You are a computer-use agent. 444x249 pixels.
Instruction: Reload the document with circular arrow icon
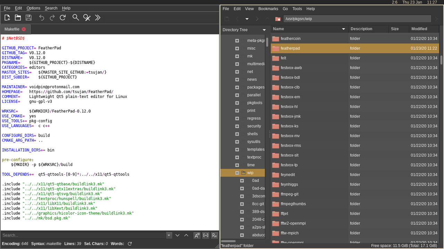click(63, 18)
